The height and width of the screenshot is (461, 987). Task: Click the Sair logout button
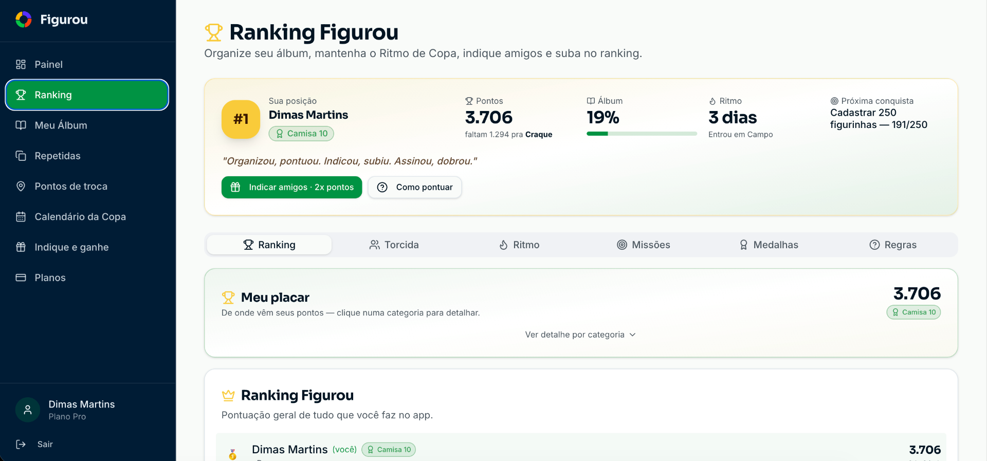click(87, 444)
